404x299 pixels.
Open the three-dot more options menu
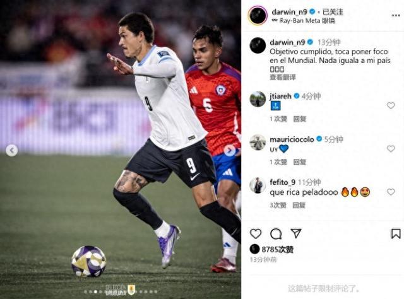396,15
